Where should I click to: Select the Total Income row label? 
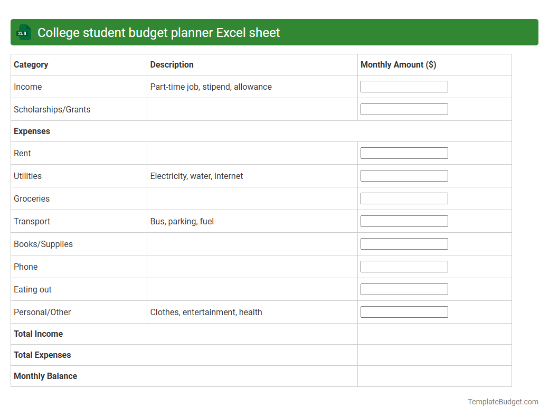(x=38, y=334)
